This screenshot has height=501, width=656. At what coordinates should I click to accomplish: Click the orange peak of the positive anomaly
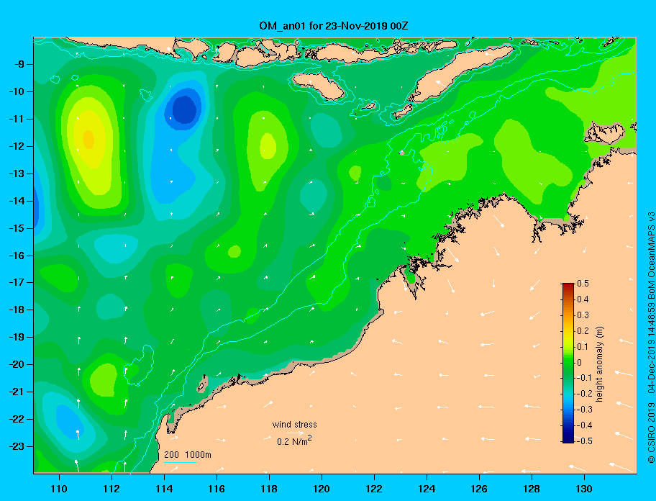tap(88, 140)
